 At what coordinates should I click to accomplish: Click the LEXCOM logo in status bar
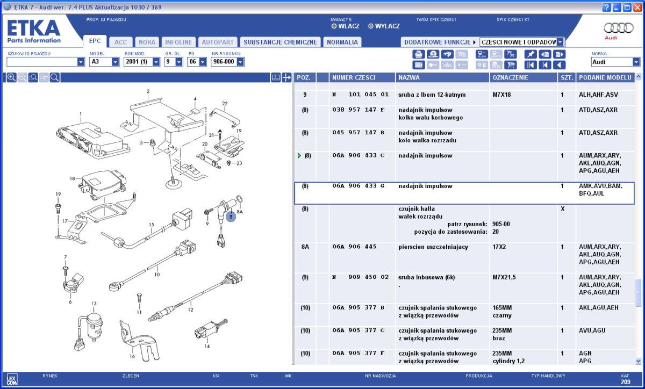coord(12,379)
